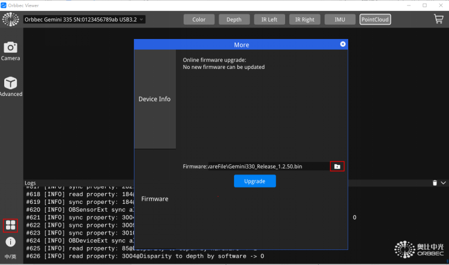449x265 pixels.
Task: Toggle the Color stream view
Action: pyautogui.click(x=199, y=19)
